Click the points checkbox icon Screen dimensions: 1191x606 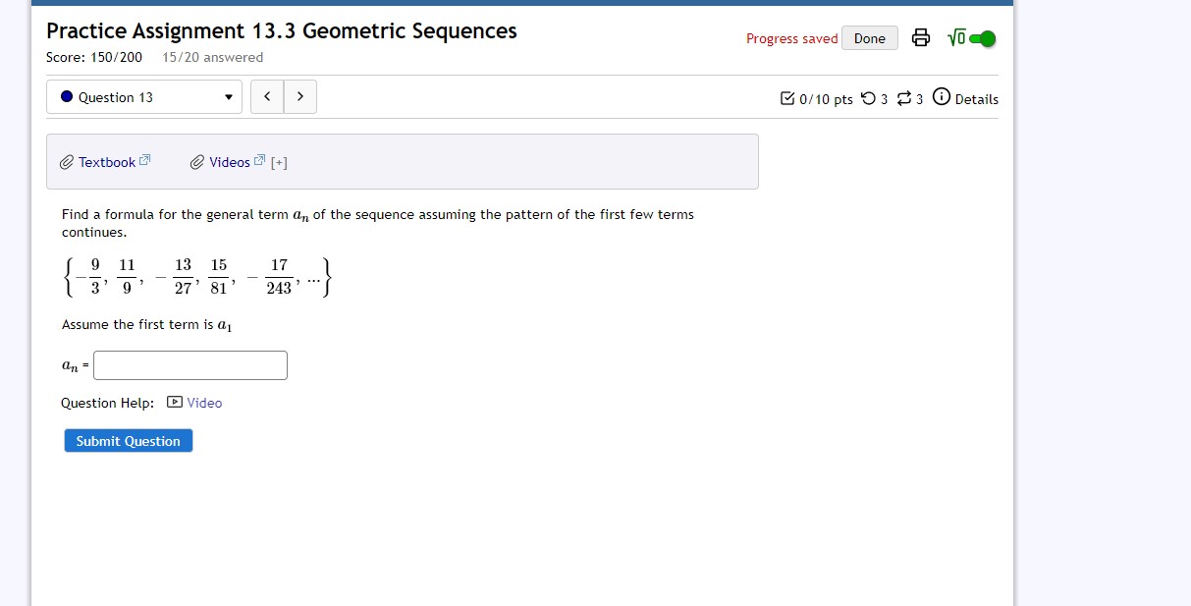click(x=787, y=98)
